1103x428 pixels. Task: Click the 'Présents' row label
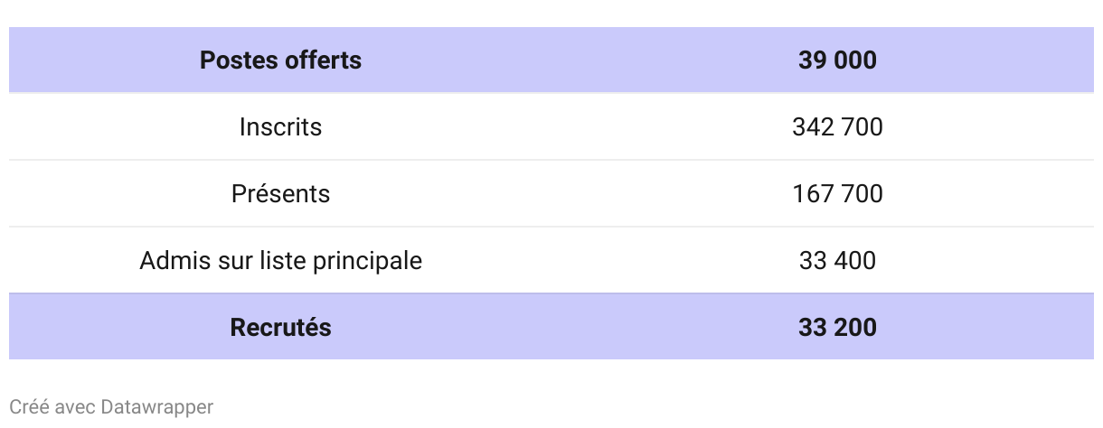(280, 194)
